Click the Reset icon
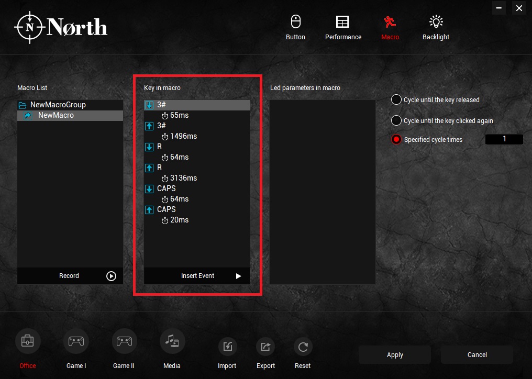Viewport: 532px width, 379px height. pos(303,347)
